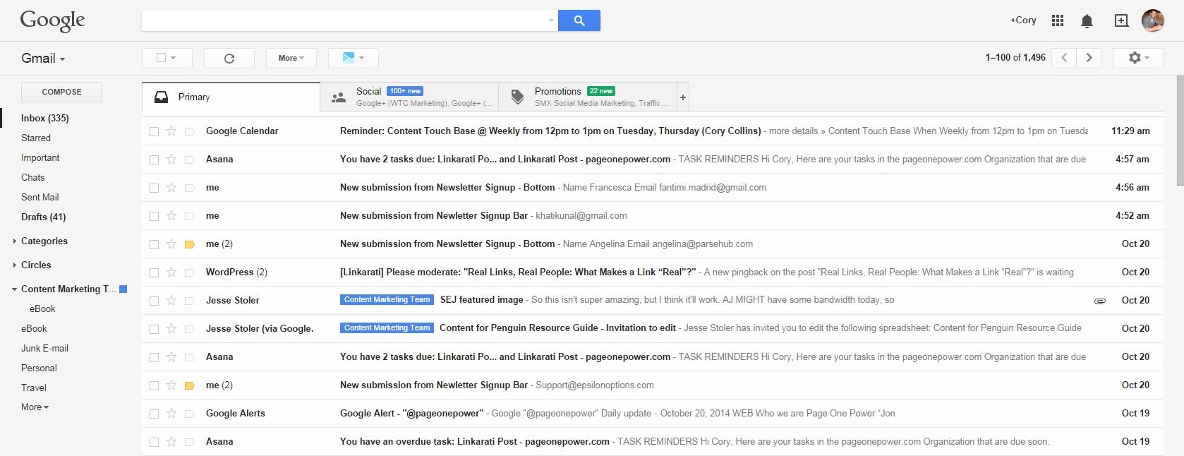The width and height of the screenshot is (1184, 456).
Task: Click the blue Content Marketing label color square
Action: (123, 289)
